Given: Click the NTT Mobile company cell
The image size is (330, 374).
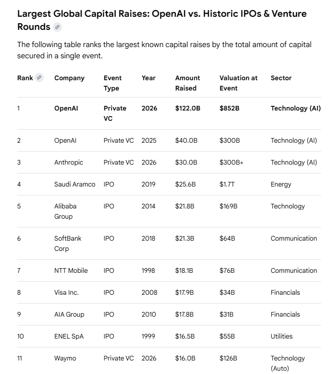Looking at the screenshot, I should pos(71,270).
